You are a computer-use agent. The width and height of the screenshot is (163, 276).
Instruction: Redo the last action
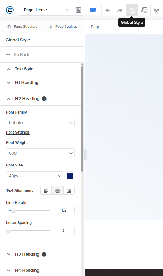tap(120, 10)
